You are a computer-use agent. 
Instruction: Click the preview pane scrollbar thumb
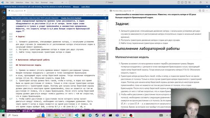209,36
